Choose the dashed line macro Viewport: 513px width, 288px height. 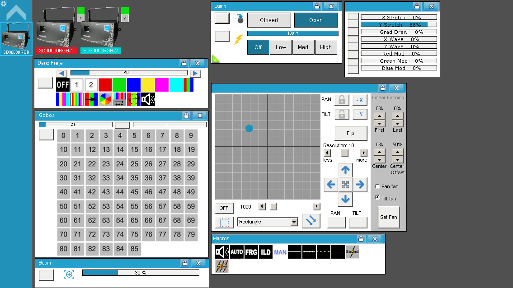click(323, 252)
